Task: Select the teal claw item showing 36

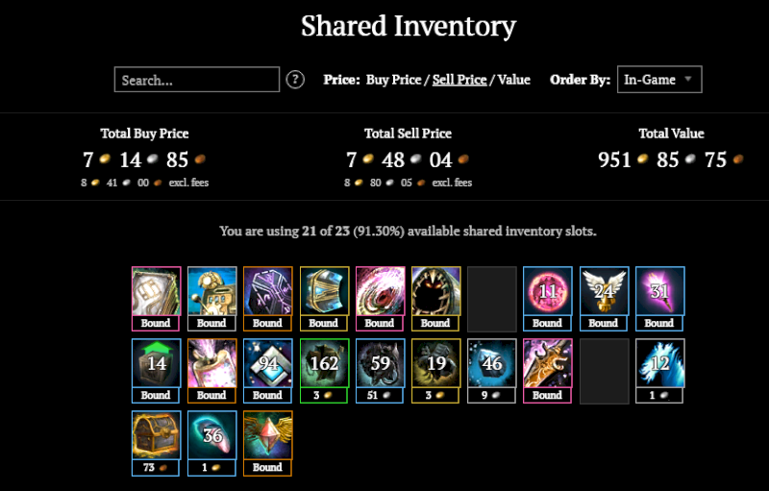Action: click(x=211, y=435)
